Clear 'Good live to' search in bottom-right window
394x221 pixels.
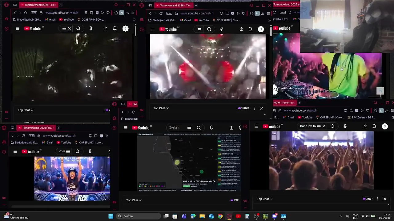pos(324,126)
